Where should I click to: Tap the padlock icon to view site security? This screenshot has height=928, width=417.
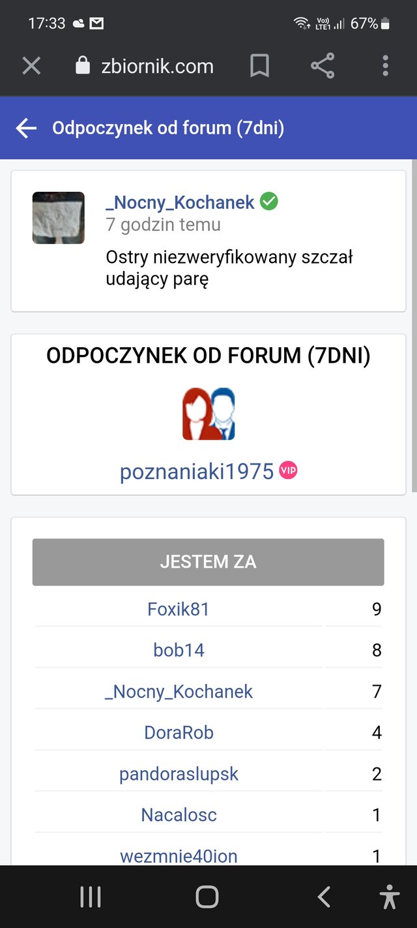coord(82,65)
